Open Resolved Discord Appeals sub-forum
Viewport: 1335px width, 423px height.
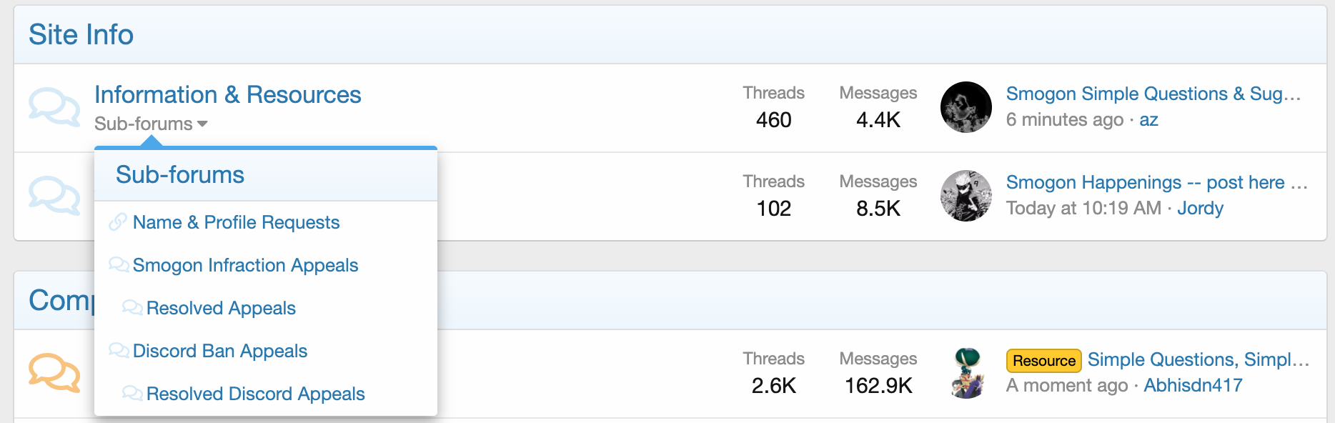point(255,394)
